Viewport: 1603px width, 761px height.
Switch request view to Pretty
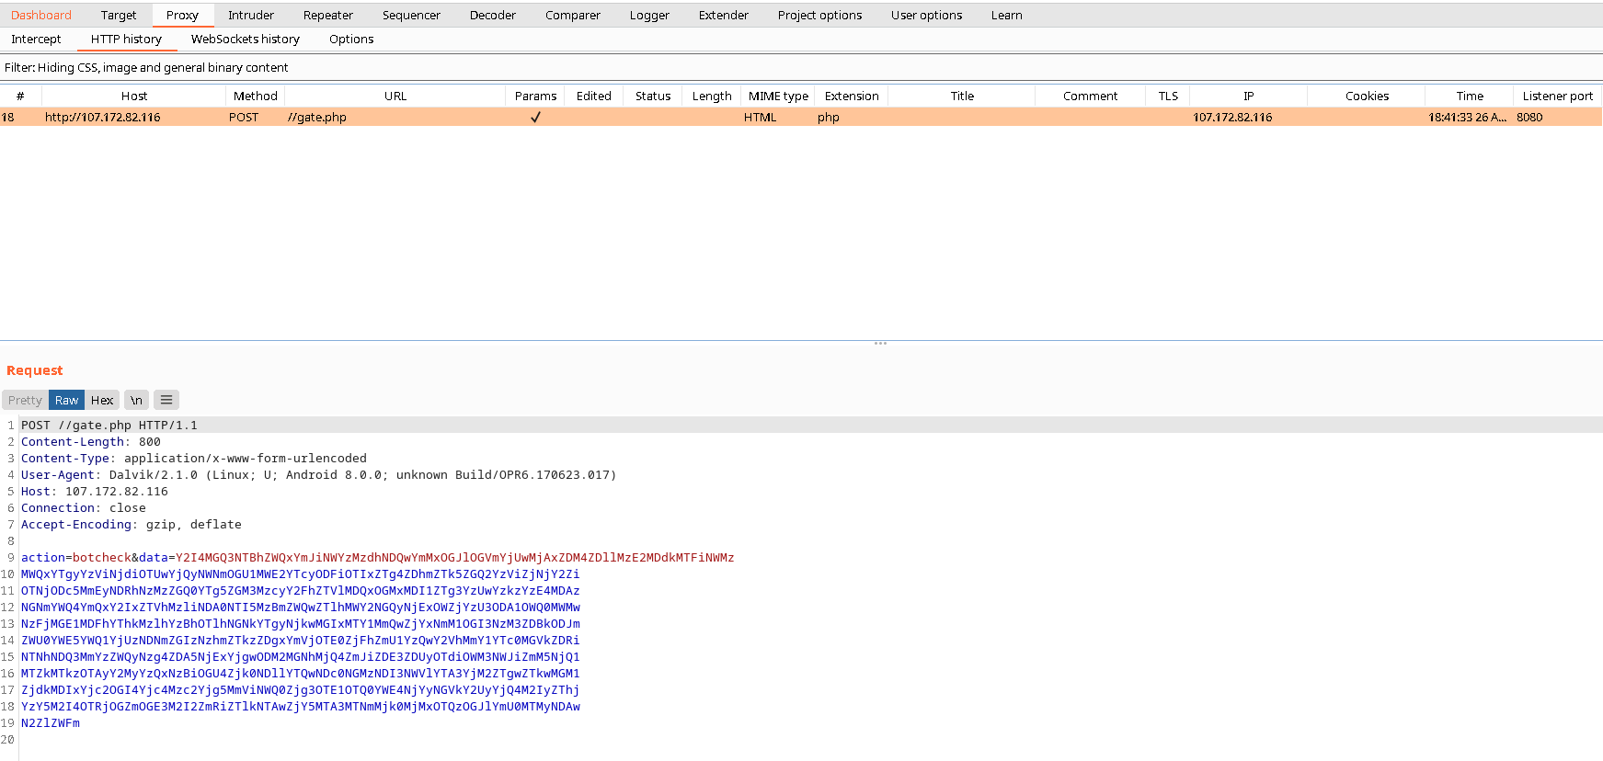(x=25, y=400)
